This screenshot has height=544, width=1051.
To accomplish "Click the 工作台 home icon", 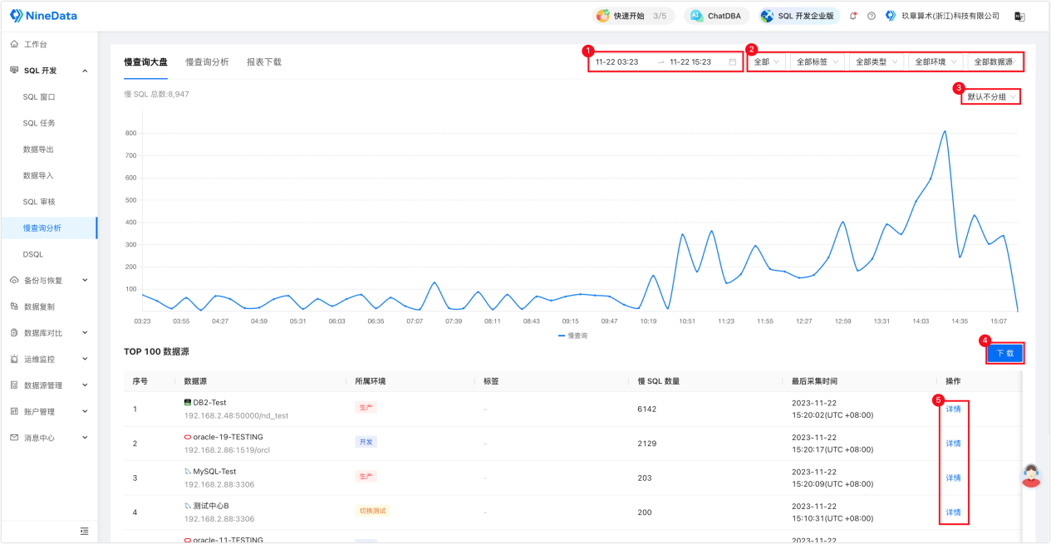I will [x=14, y=44].
